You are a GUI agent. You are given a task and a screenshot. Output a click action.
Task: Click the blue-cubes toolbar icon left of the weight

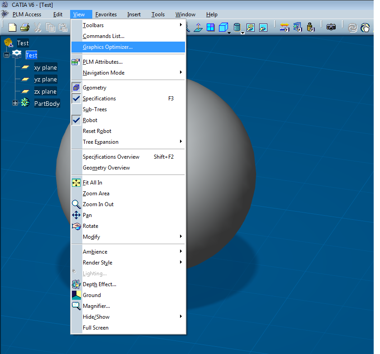(x=298, y=28)
